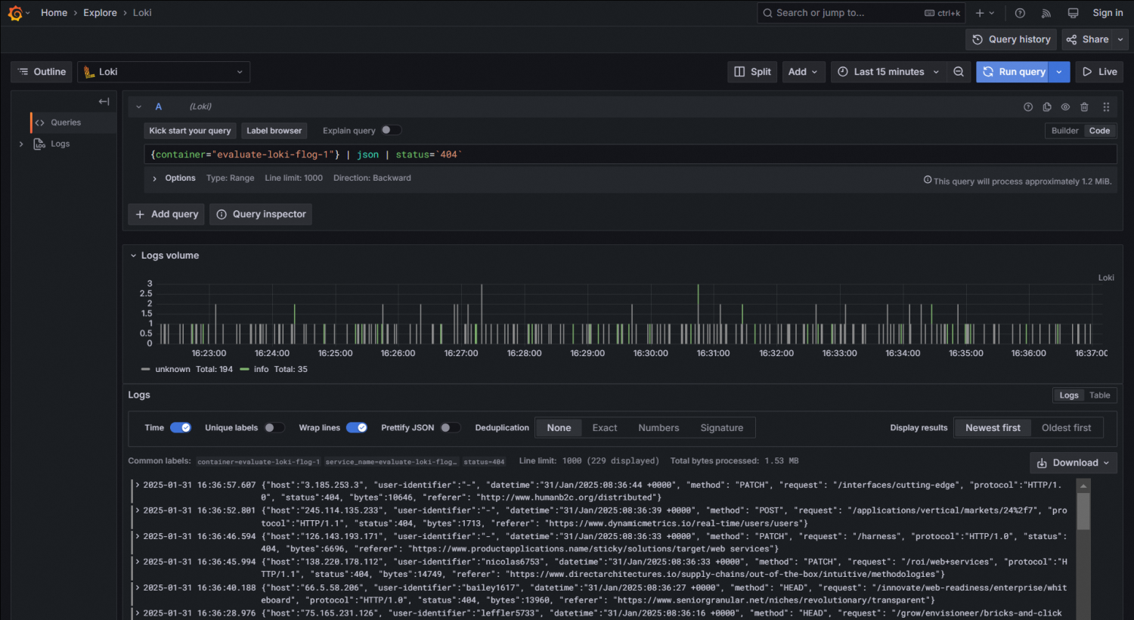Screen dimensions: 1134x620
Task: Switch query editor to Builder mode
Action: (x=1064, y=130)
